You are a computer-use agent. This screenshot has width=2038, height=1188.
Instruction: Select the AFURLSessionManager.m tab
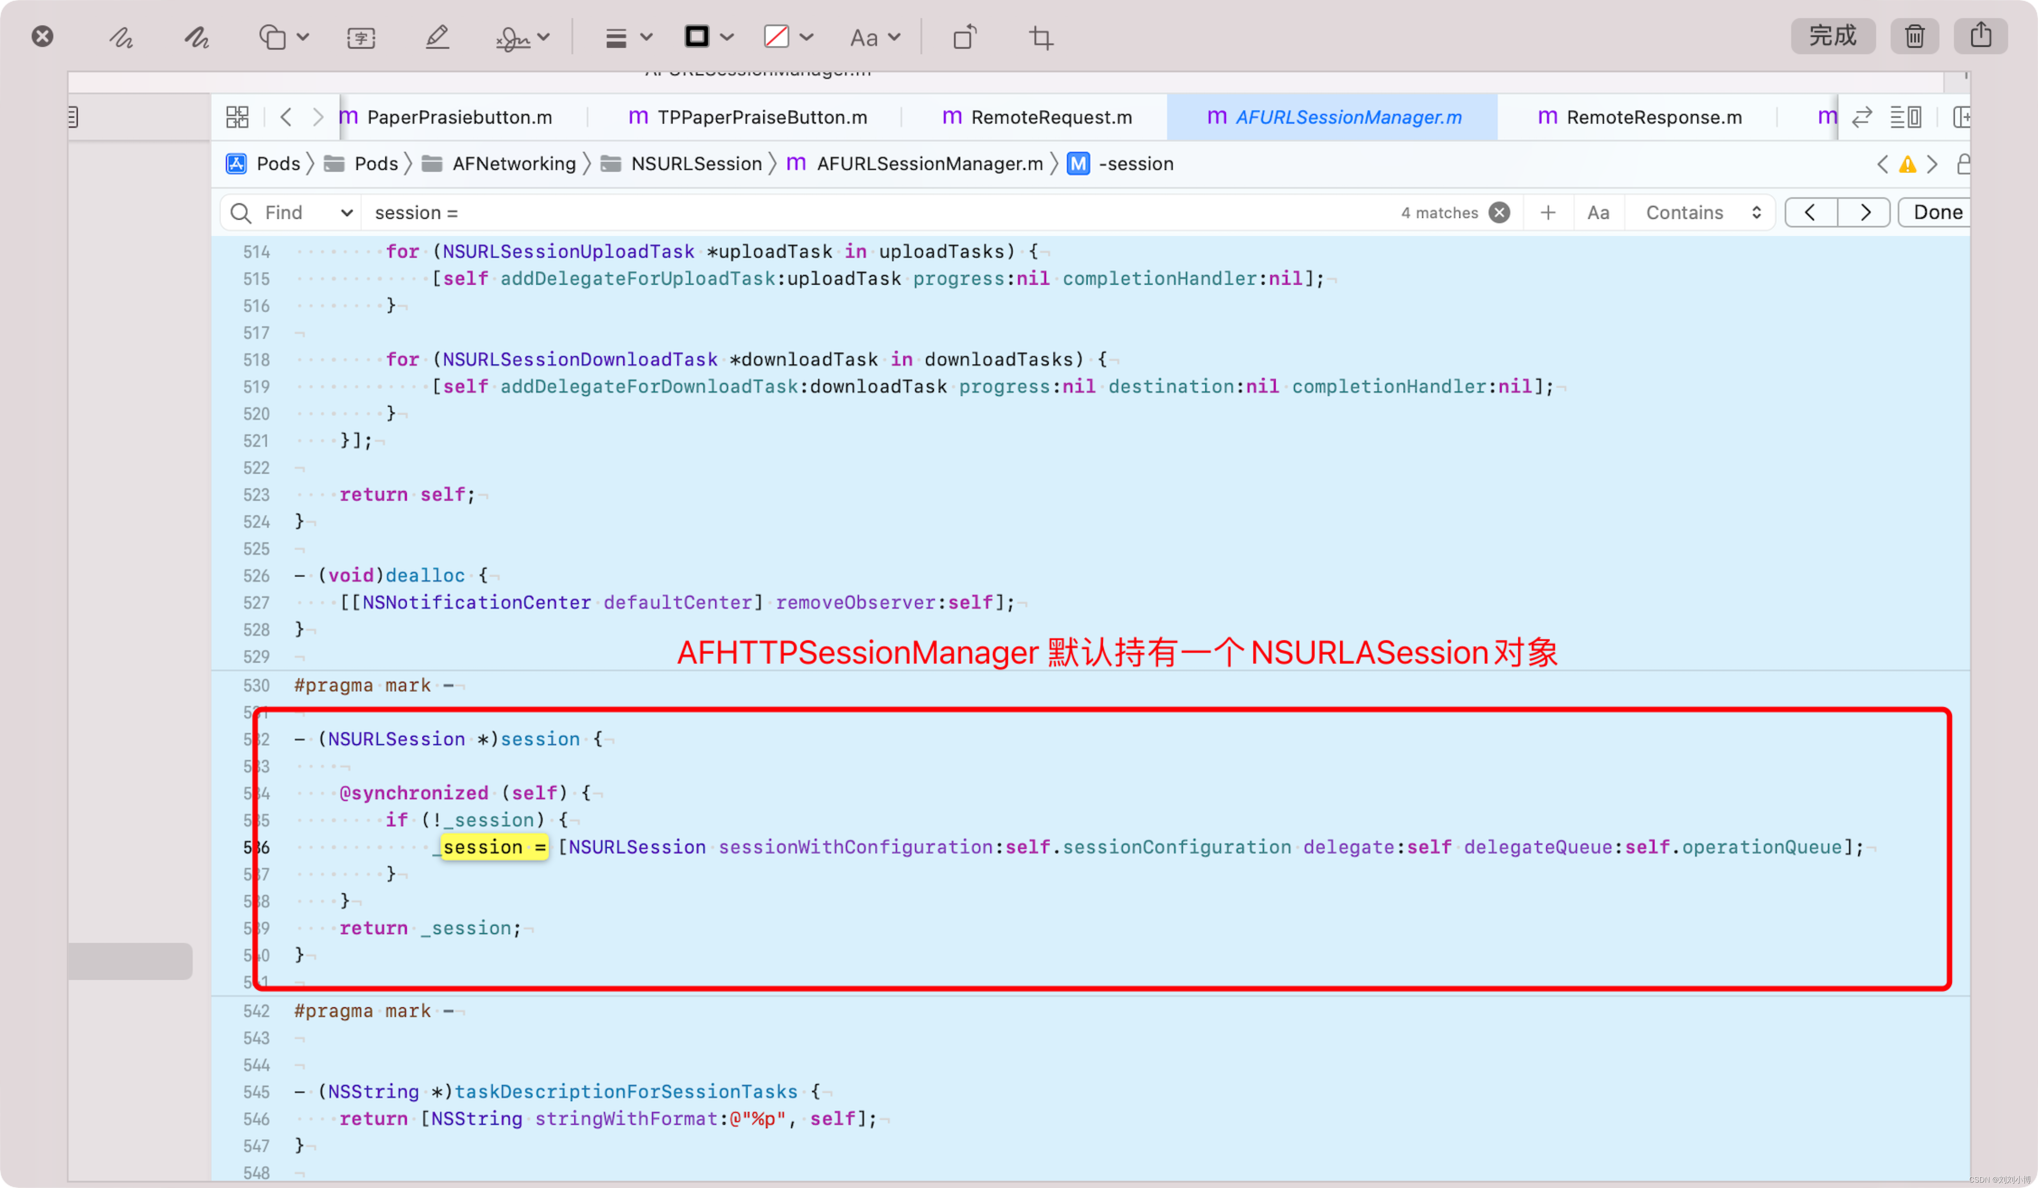1333,117
